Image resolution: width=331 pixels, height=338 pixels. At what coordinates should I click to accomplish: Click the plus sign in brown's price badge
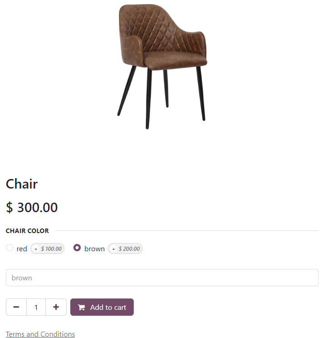pos(114,249)
